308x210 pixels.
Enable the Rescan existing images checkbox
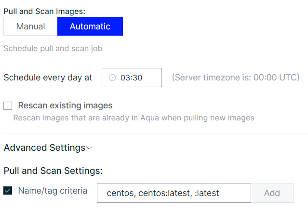pyautogui.click(x=8, y=105)
